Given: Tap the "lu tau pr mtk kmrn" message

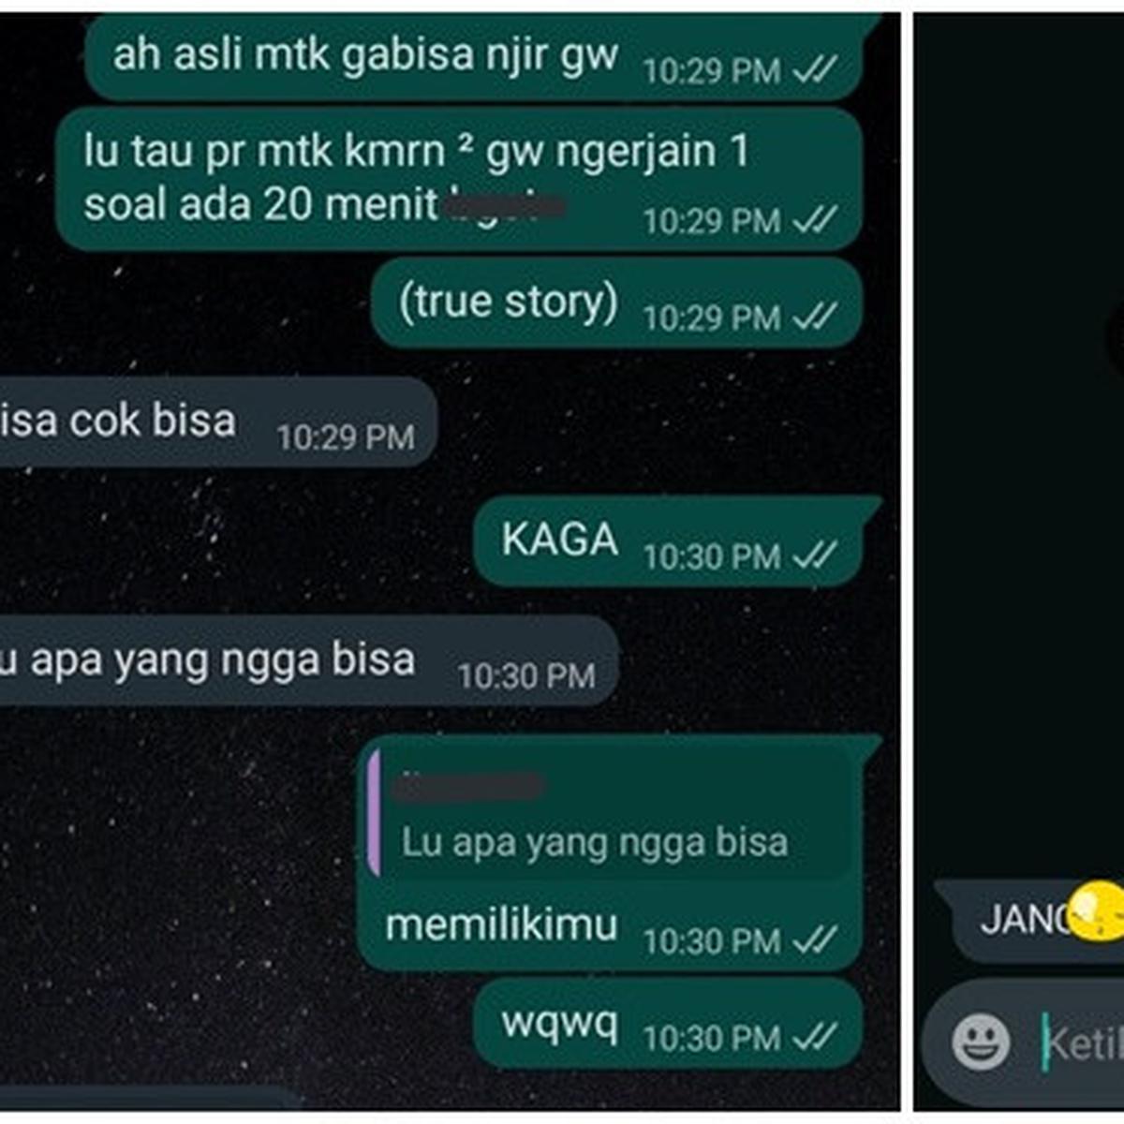Looking at the screenshot, I should (x=458, y=178).
